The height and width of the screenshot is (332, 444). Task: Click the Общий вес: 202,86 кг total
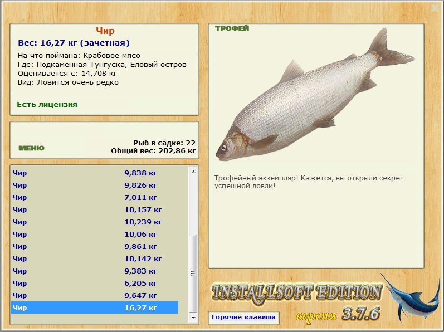click(153, 151)
